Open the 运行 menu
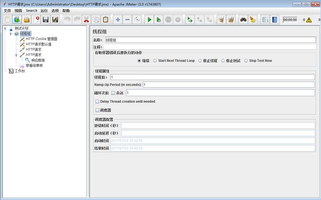 [44, 11]
